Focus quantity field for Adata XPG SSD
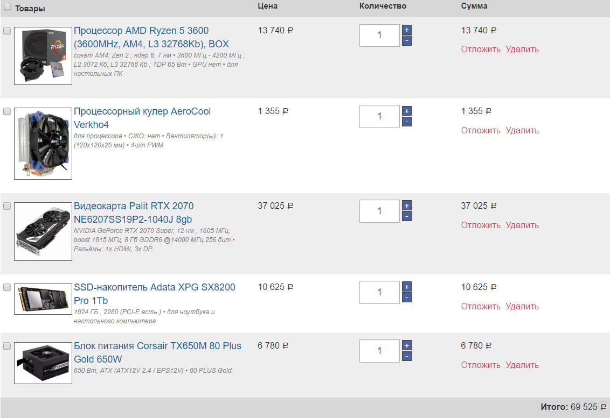The width and height of the screenshot is (610, 418). [x=379, y=292]
